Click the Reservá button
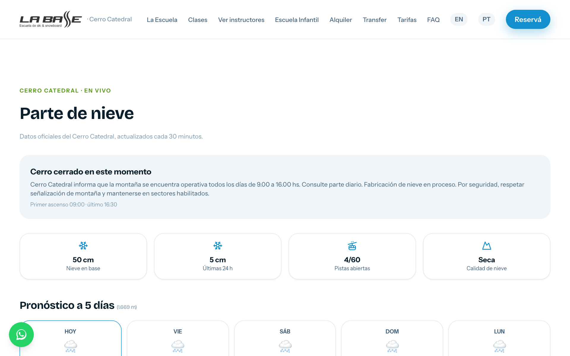 point(528,19)
